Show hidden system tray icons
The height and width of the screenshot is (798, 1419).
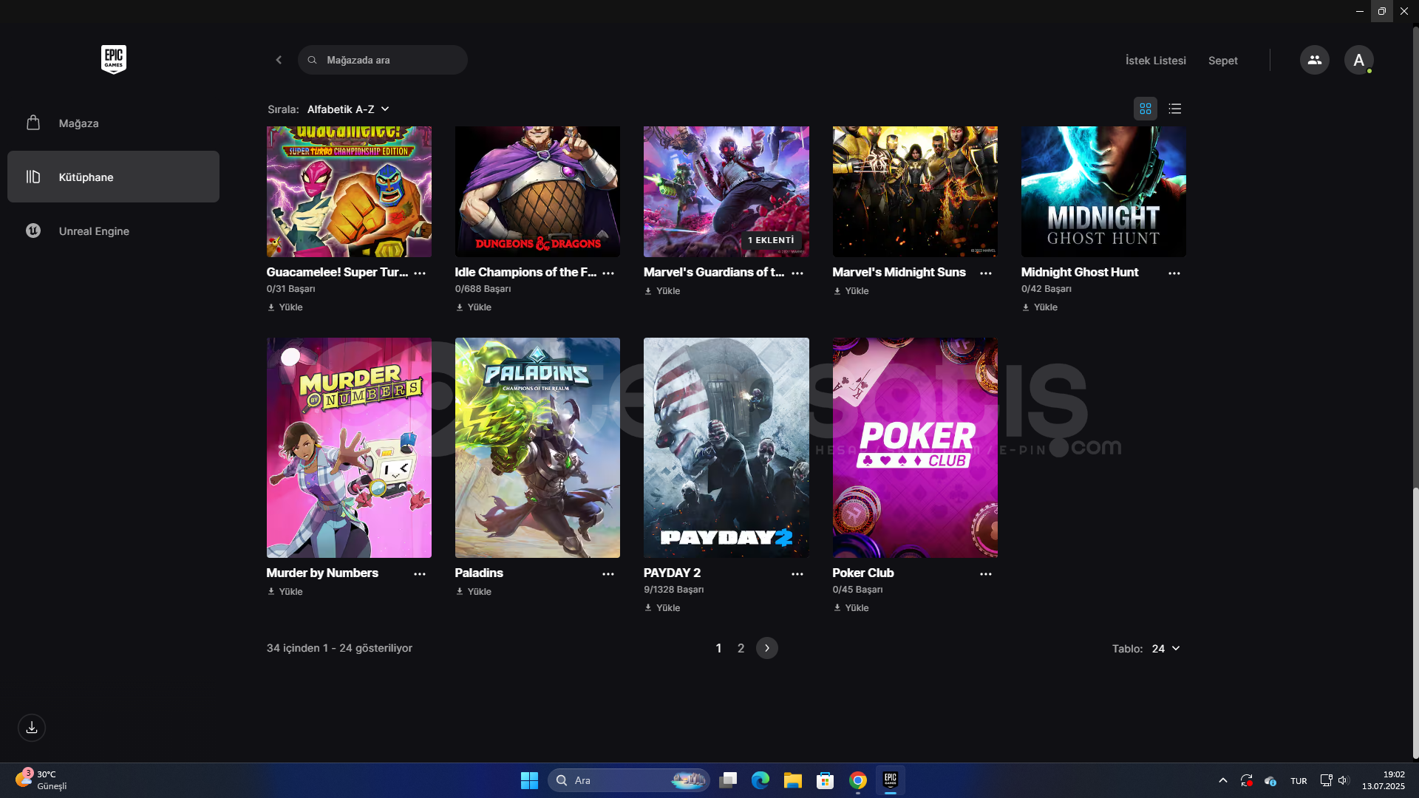pyautogui.click(x=1223, y=780)
